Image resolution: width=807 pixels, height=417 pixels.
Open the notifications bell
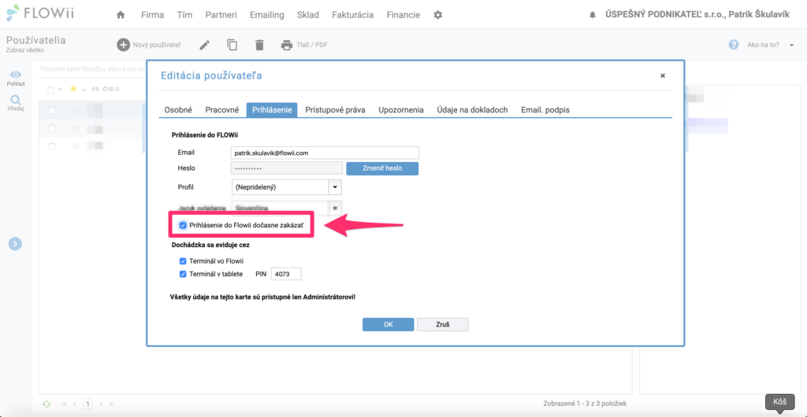[x=593, y=16]
